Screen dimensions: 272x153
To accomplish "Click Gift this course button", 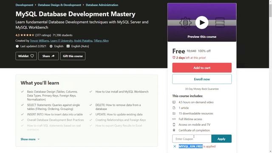I will 73,56.
